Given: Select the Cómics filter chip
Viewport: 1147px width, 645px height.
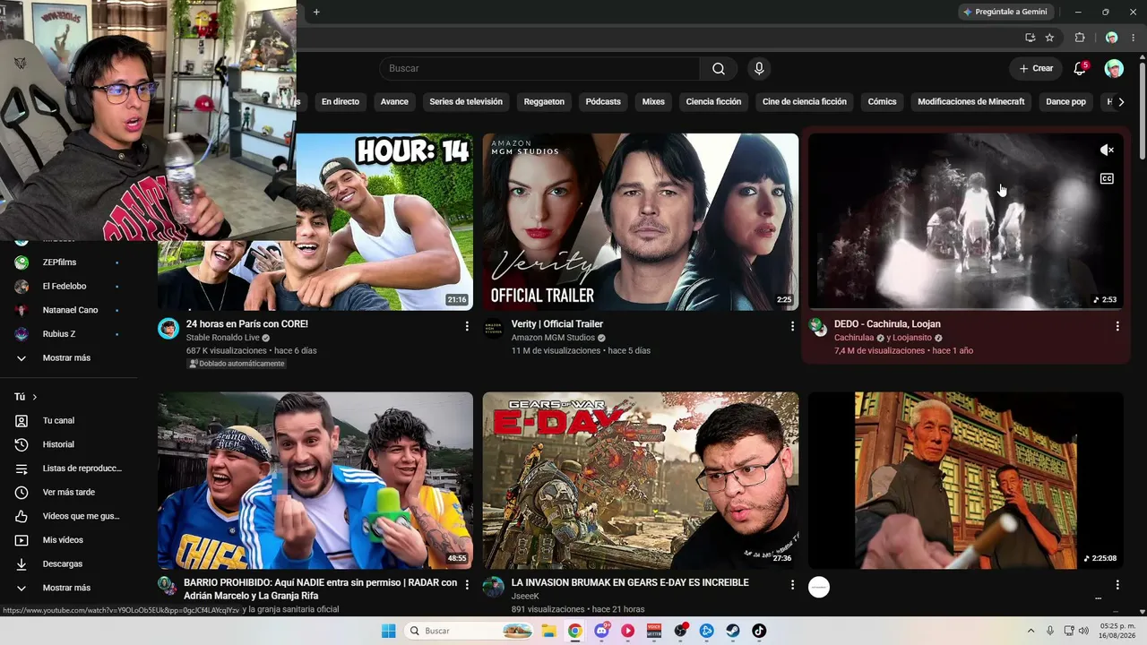Looking at the screenshot, I should (x=882, y=102).
